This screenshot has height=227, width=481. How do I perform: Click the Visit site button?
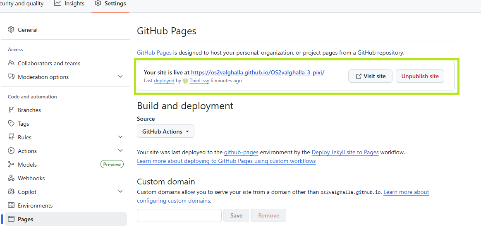coord(370,76)
